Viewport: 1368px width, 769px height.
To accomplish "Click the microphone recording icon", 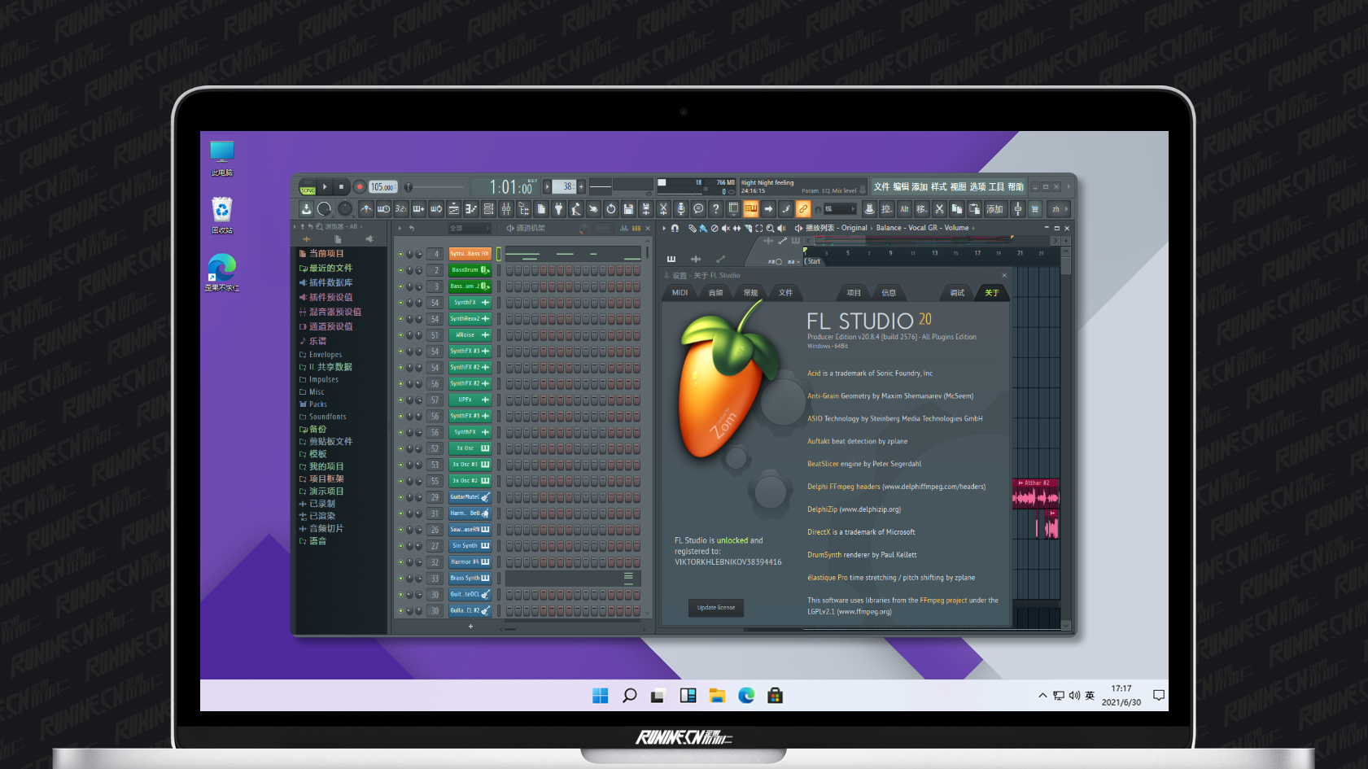I will pyautogui.click(x=681, y=208).
